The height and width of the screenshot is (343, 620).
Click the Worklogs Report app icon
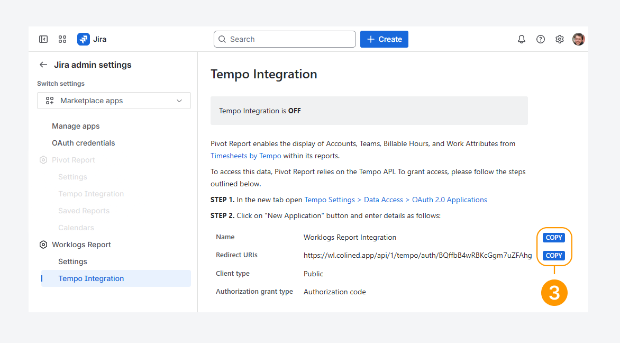tap(43, 245)
